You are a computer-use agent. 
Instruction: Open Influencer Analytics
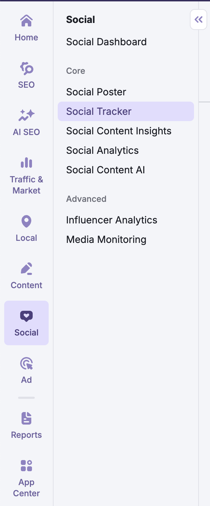tap(112, 220)
